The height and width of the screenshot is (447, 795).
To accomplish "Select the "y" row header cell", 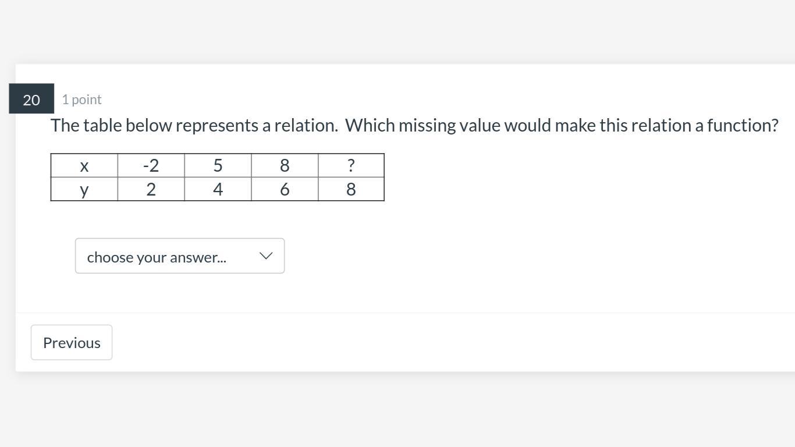I will pyautogui.click(x=84, y=190).
